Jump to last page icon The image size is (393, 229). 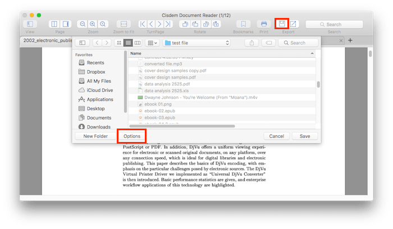[x=168, y=24]
